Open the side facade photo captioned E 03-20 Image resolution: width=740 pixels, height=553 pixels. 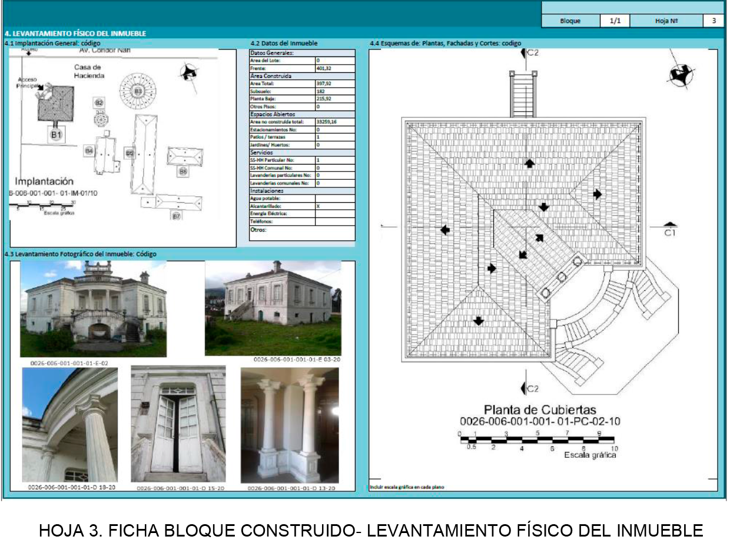[273, 309]
